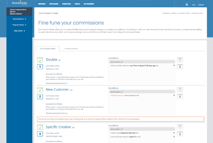Click Dashboard breadcrumb link
This screenshot has height=143, width=213.
pyautogui.click(x=166, y=13)
